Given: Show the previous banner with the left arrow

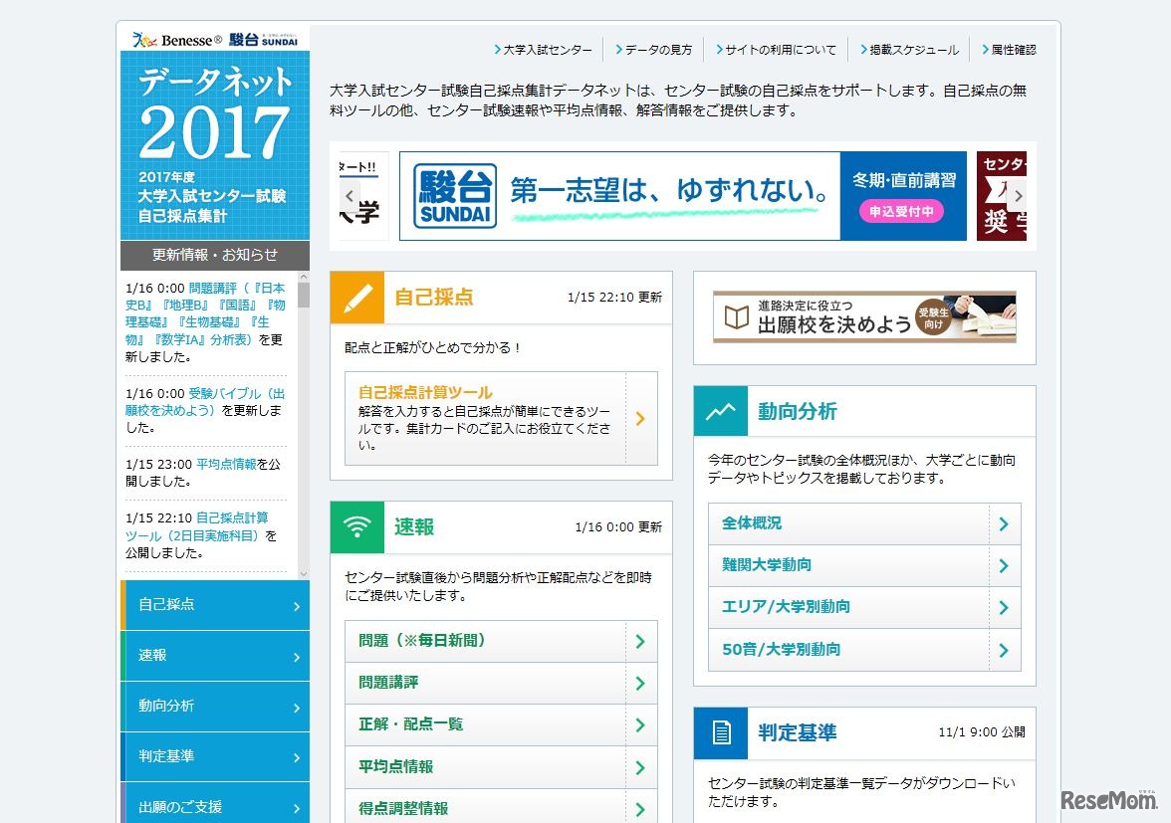Looking at the screenshot, I should pyautogui.click(x=350, y=195).
